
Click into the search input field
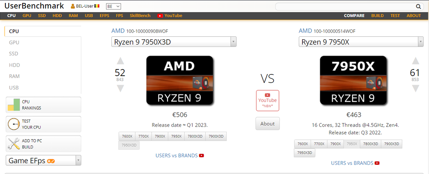346,7
